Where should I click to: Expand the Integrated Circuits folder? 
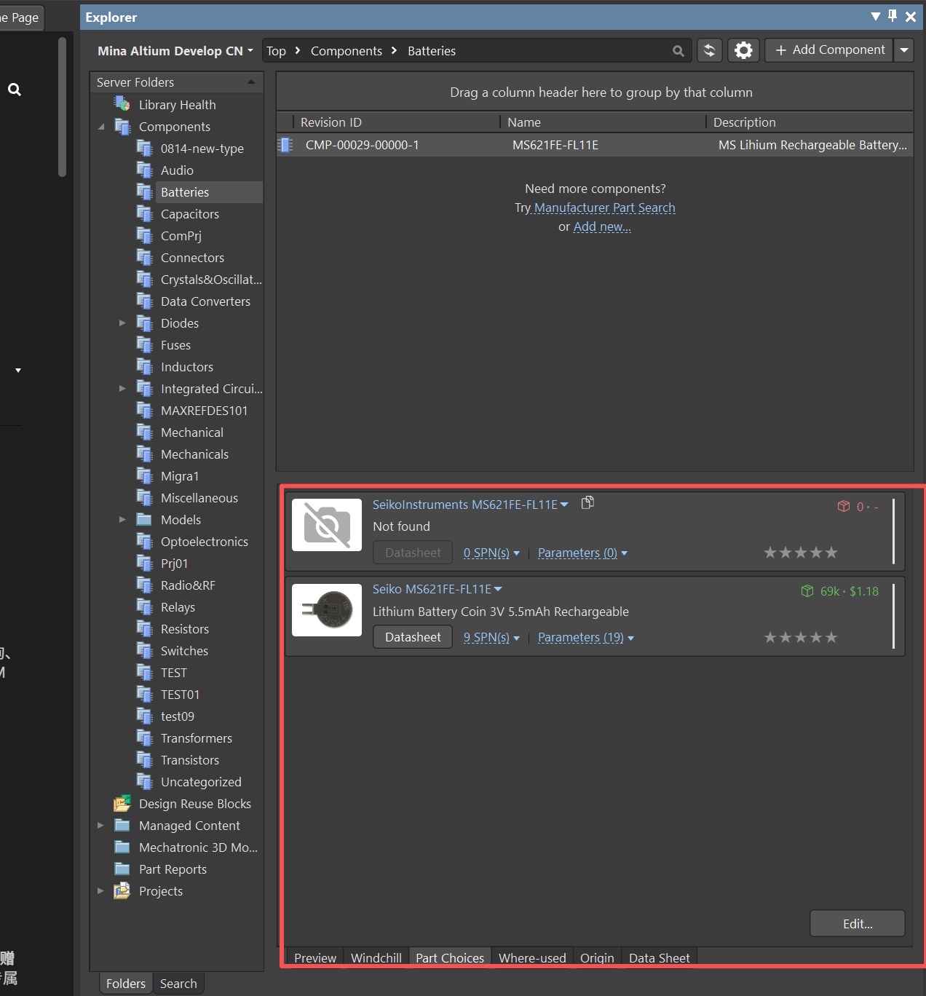(x=122, y=388)
